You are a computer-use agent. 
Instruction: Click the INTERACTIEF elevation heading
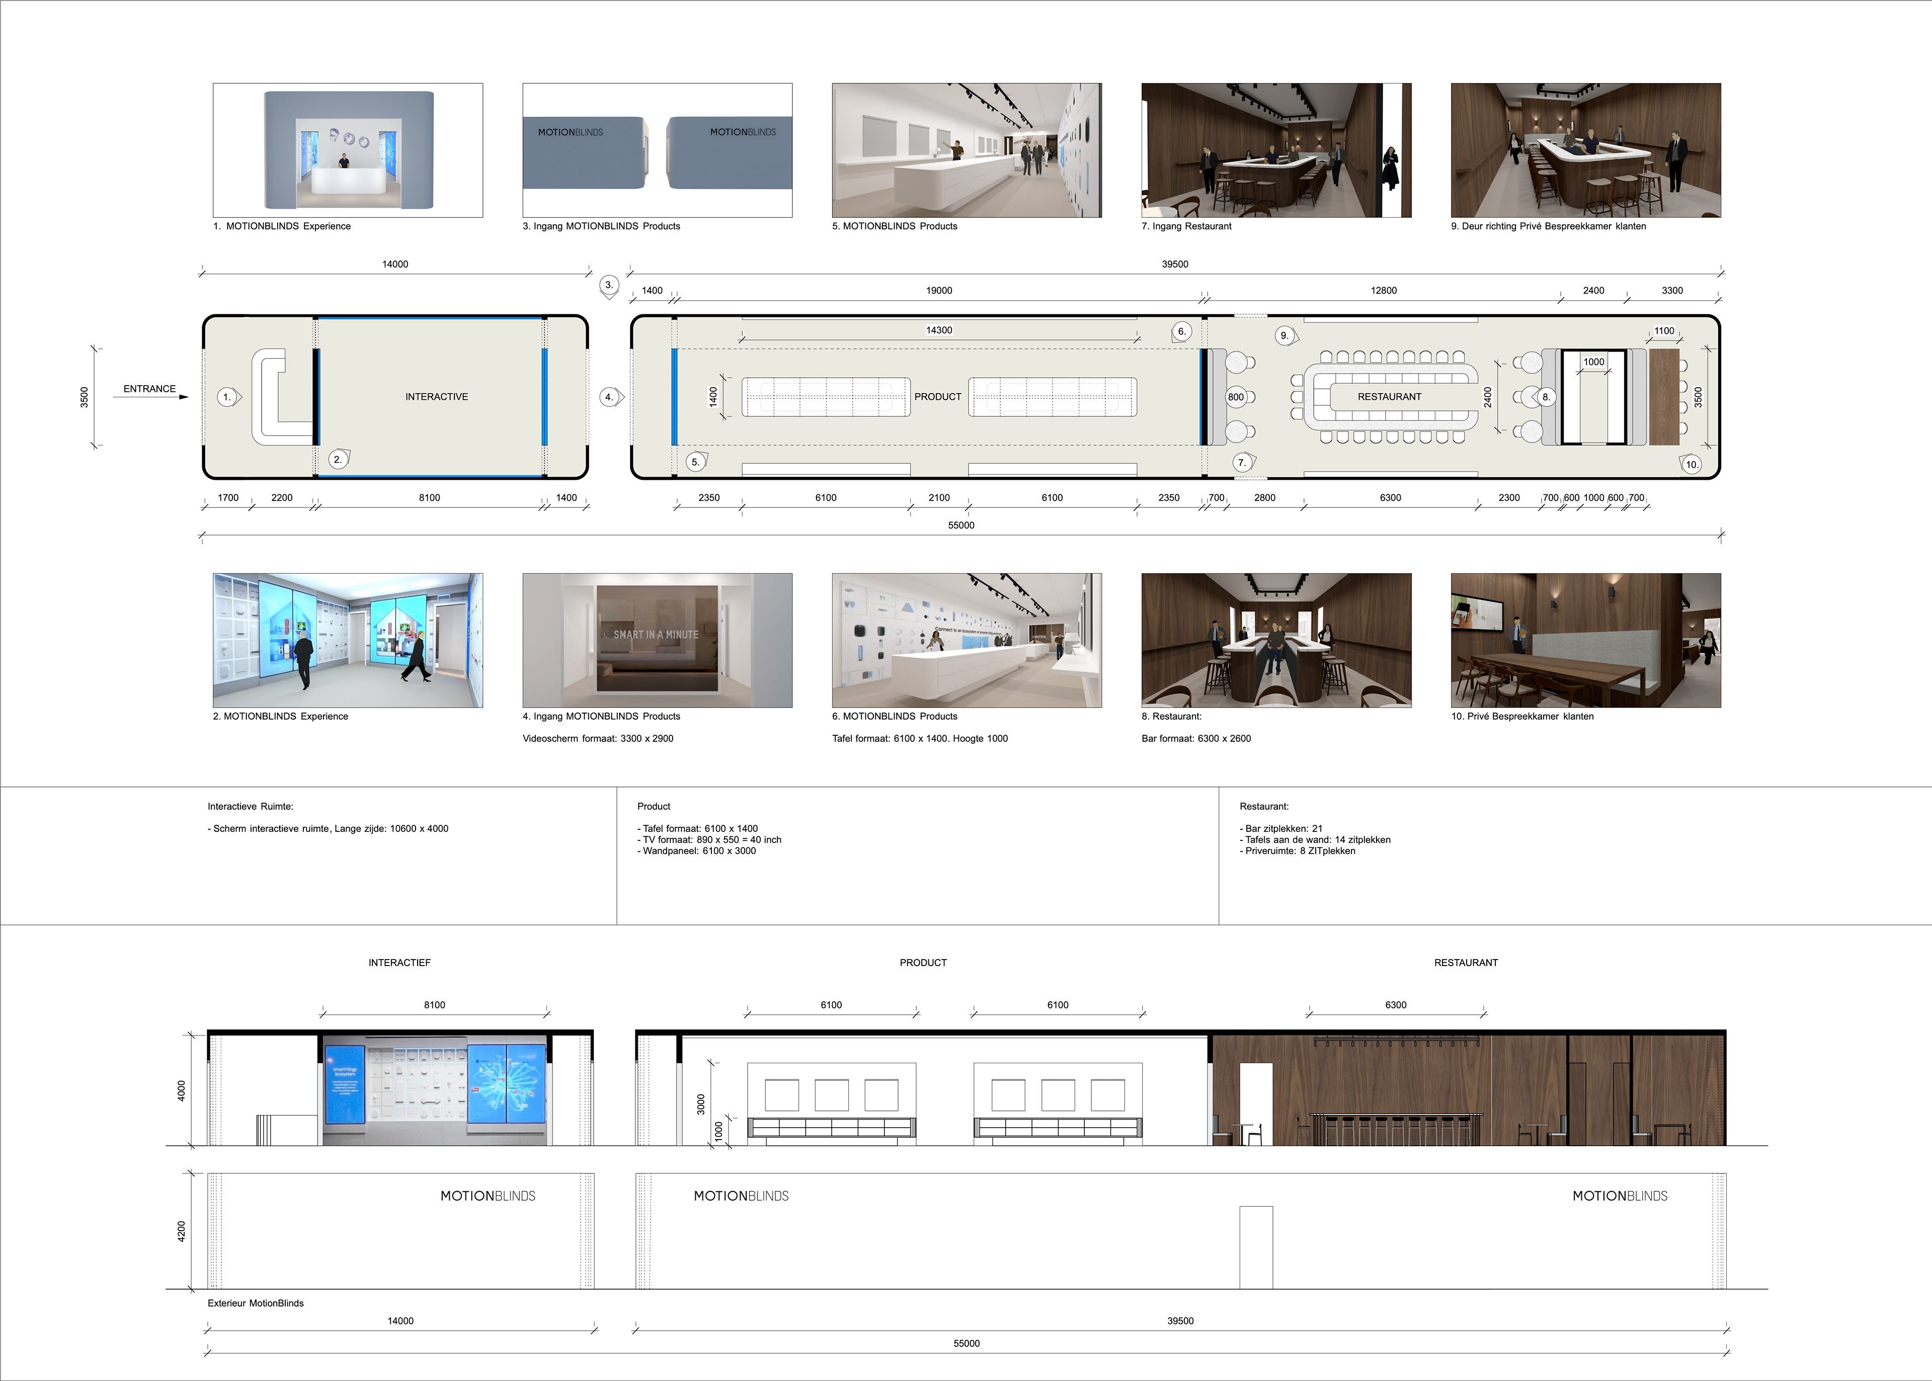tap(400, 963)
